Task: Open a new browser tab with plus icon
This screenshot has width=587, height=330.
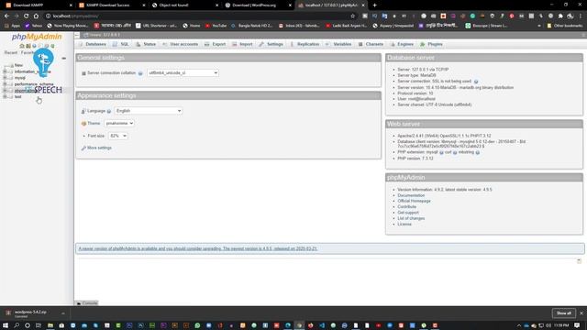Action: click(x=375, y=5)
